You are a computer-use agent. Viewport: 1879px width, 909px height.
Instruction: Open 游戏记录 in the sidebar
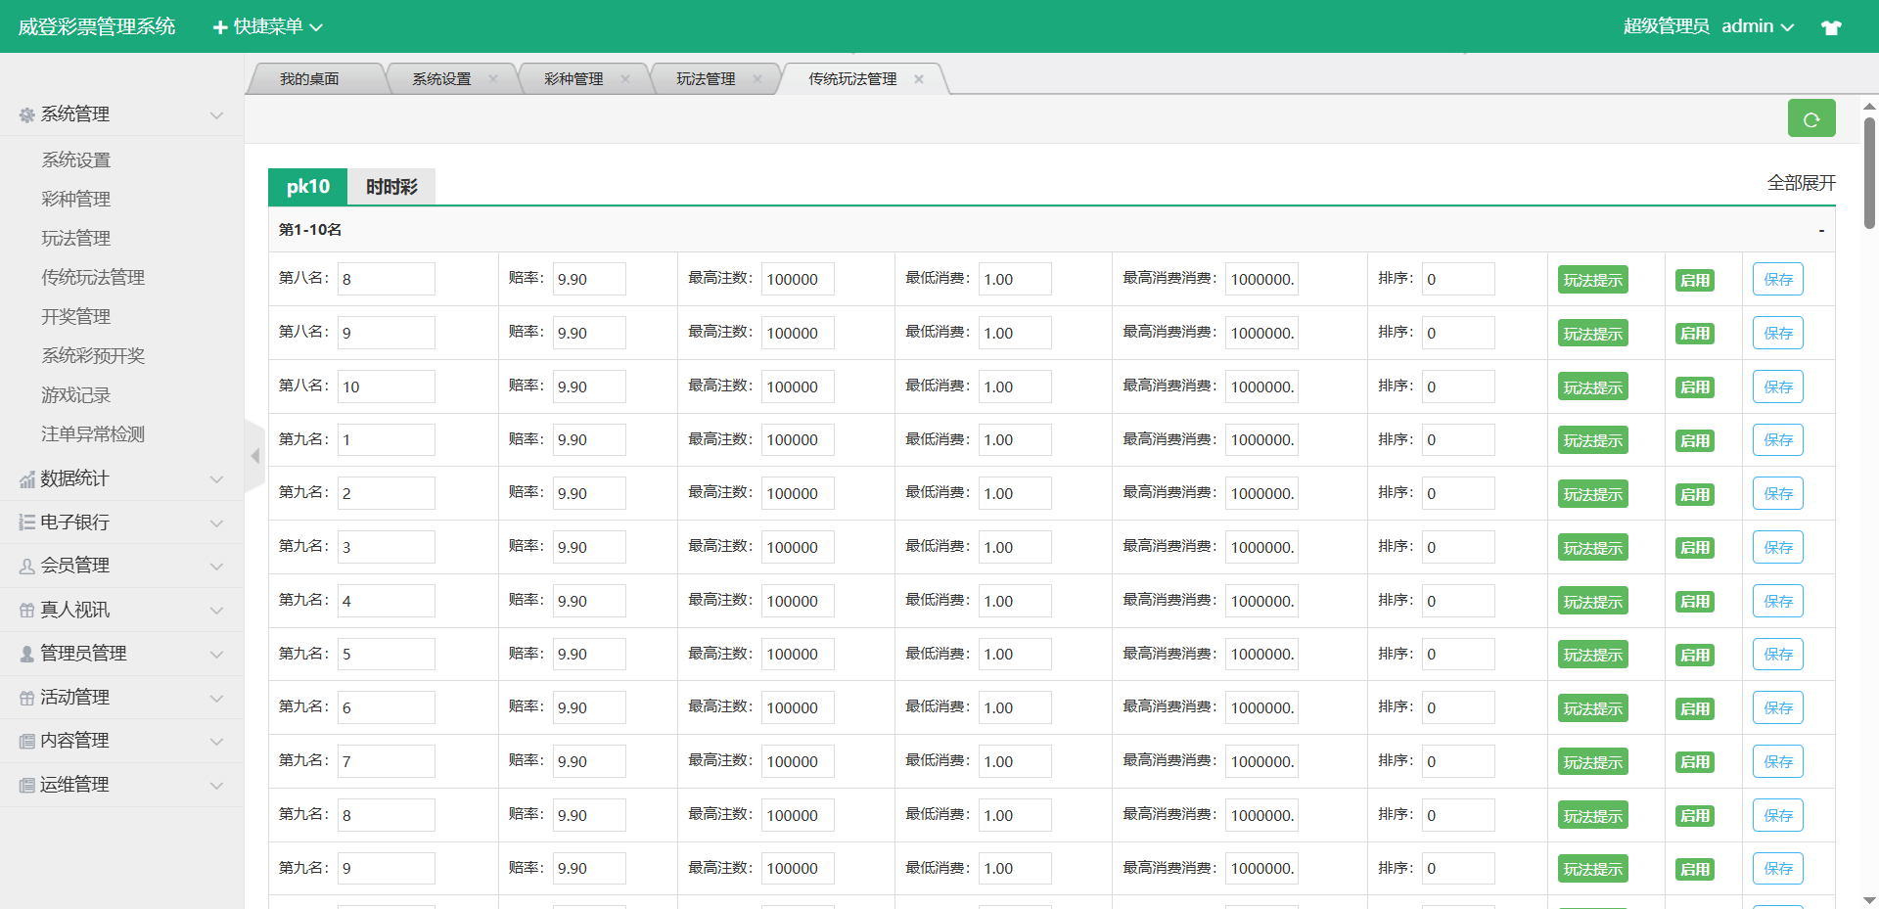(x=76, y=395)
